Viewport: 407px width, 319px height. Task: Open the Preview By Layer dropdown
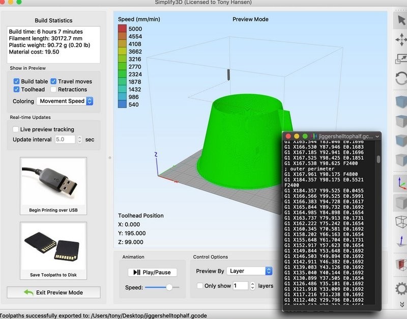[249, 271]
